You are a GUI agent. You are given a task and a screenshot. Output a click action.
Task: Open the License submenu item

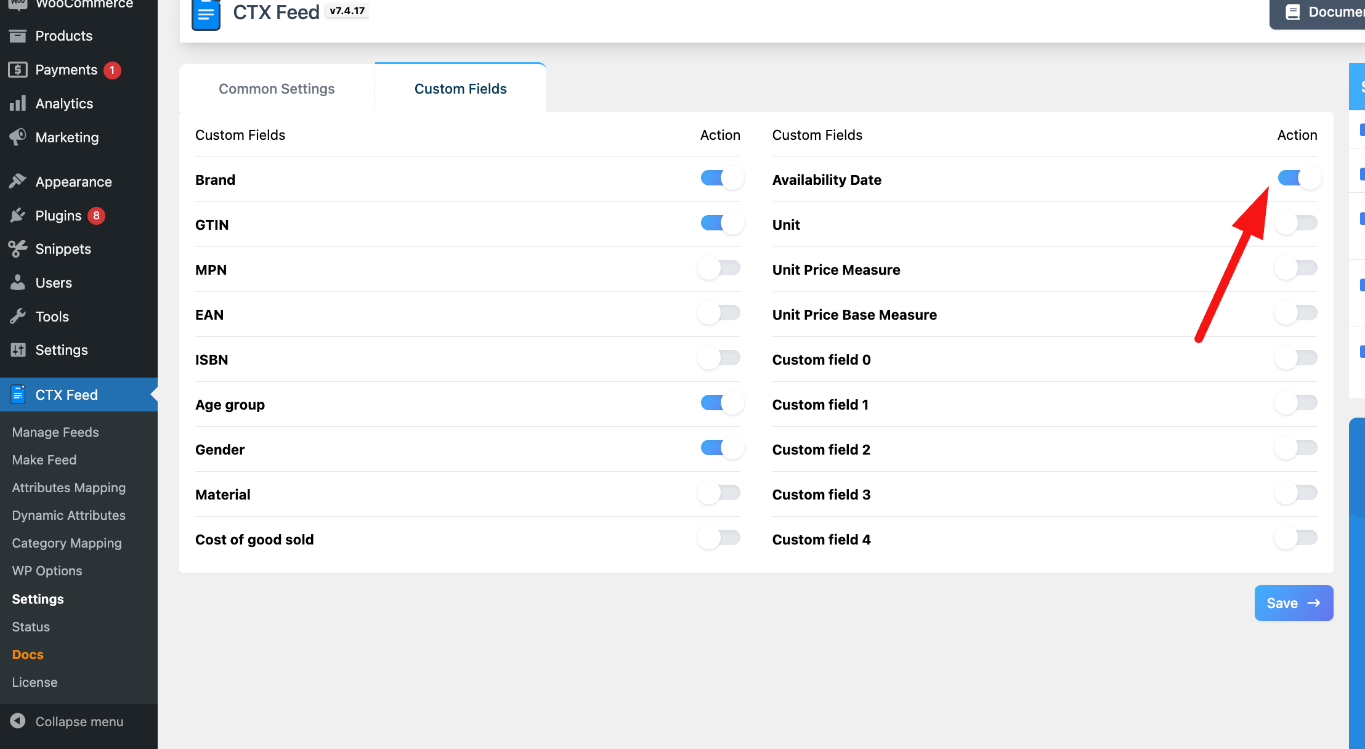click(34, 682)
